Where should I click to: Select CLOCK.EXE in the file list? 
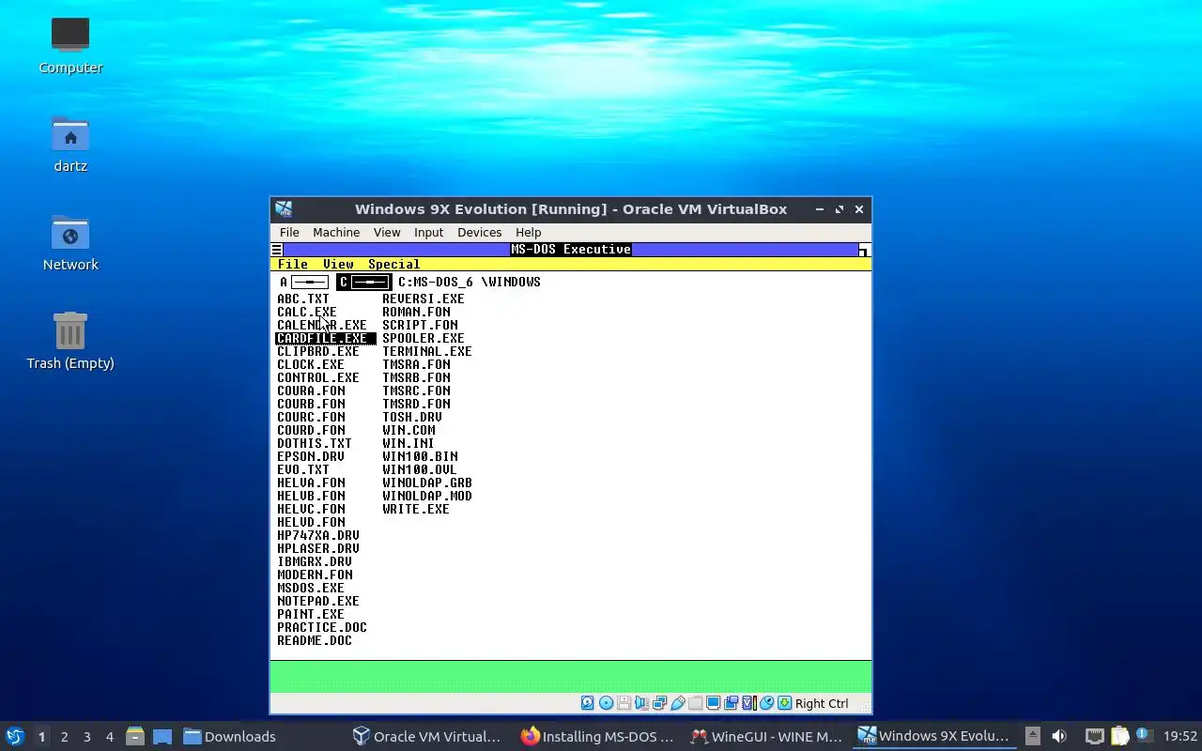pos(310,364)
